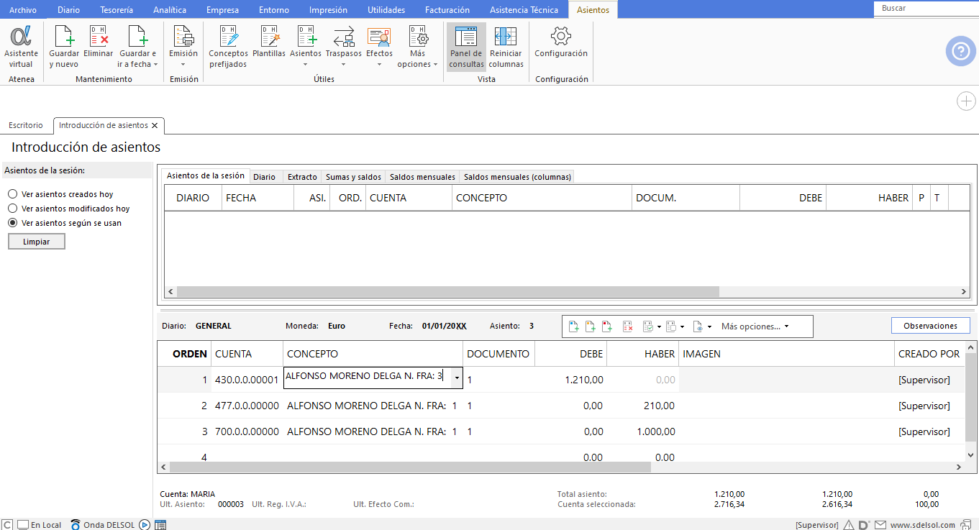Click the delete-line red X icon
Viewport: 979px width, 530px height.
tap(627, 326)
